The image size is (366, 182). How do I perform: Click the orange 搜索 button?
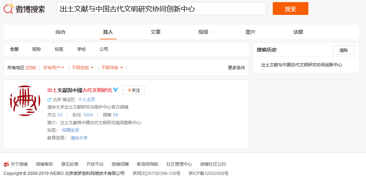(x=290, y=9)
